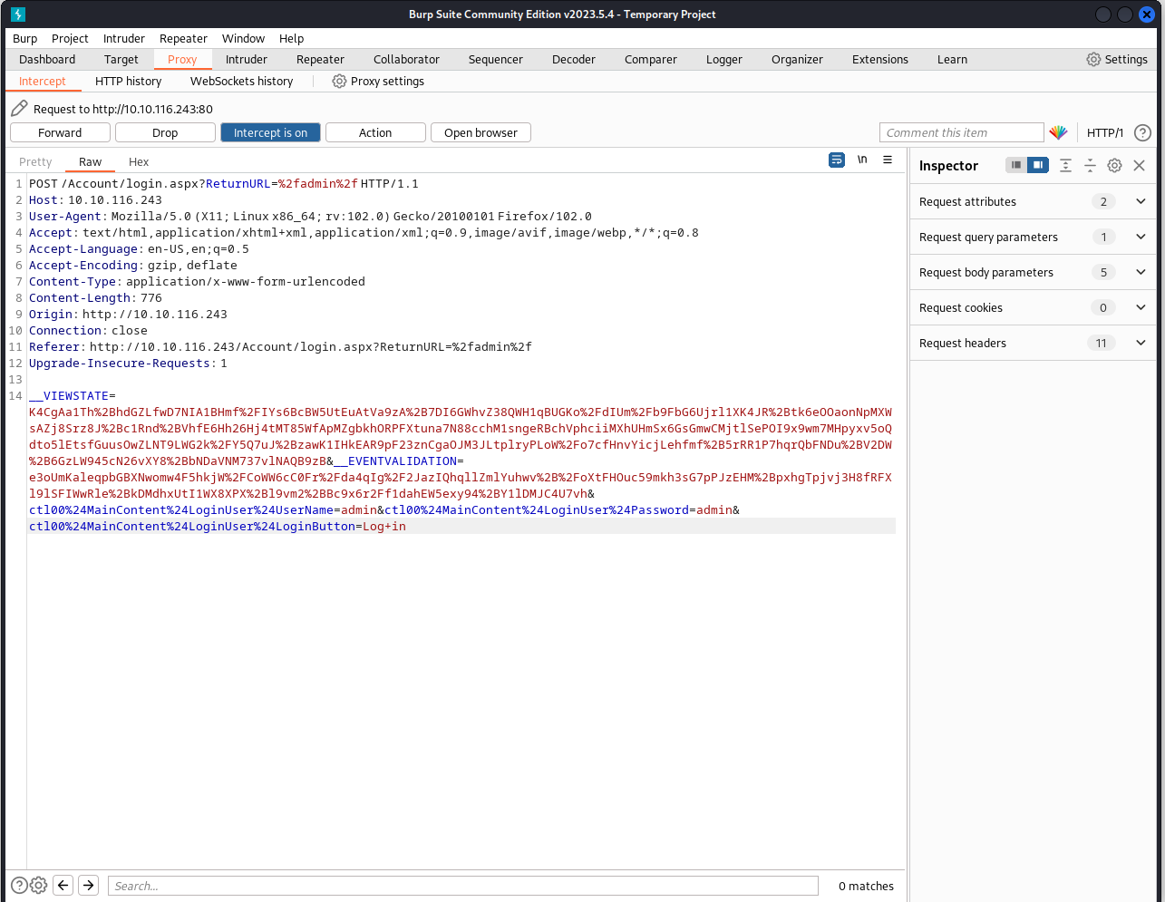Expand all Inspector sections icon
The height and width of the screenshot is (902, 1165).
pyautogui.click(x=1065, y=166)
